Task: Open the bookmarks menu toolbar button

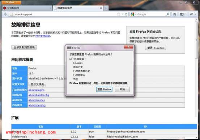Action: pyautogui.click(x=183, y=14)
